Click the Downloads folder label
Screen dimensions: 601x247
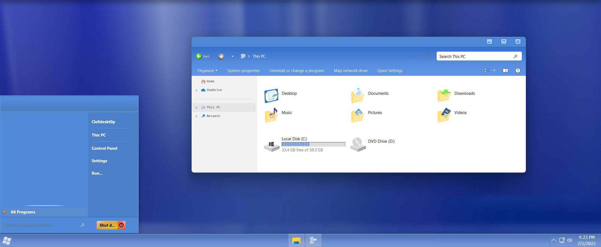click(464, 93)
